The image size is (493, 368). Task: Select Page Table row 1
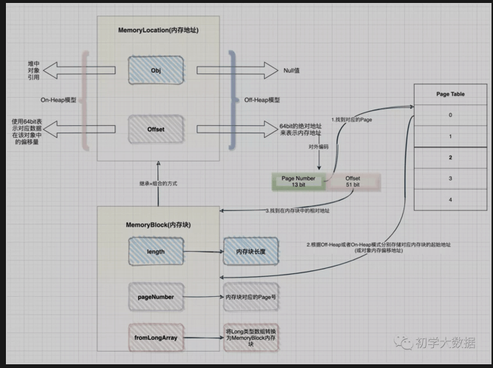(x=450, y=136)
